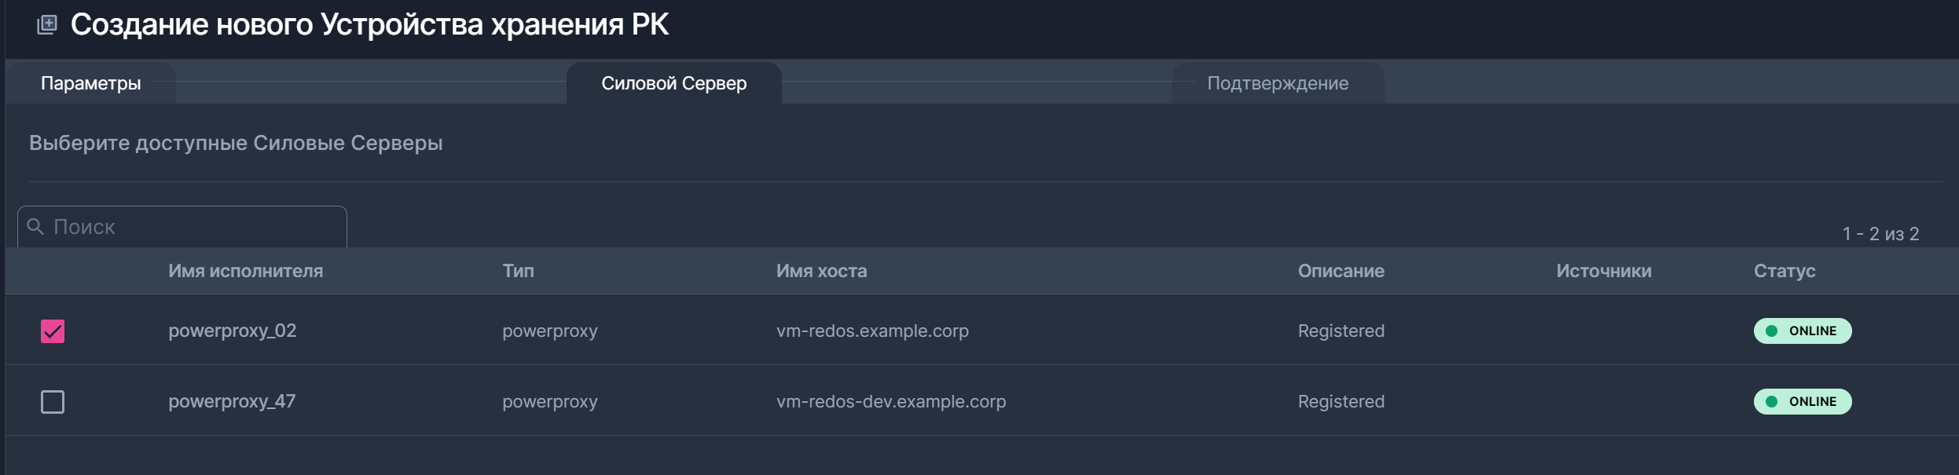Sort by Тип column header

pos(518,271)
